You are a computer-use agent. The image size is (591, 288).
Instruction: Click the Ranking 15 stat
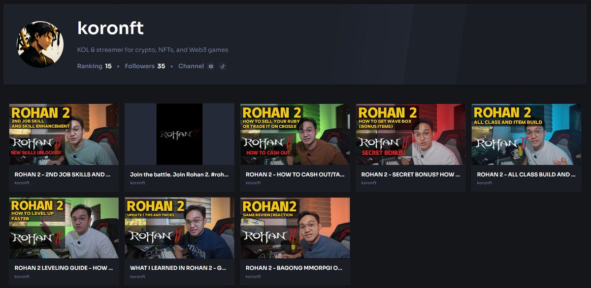[x=95, y=66]
